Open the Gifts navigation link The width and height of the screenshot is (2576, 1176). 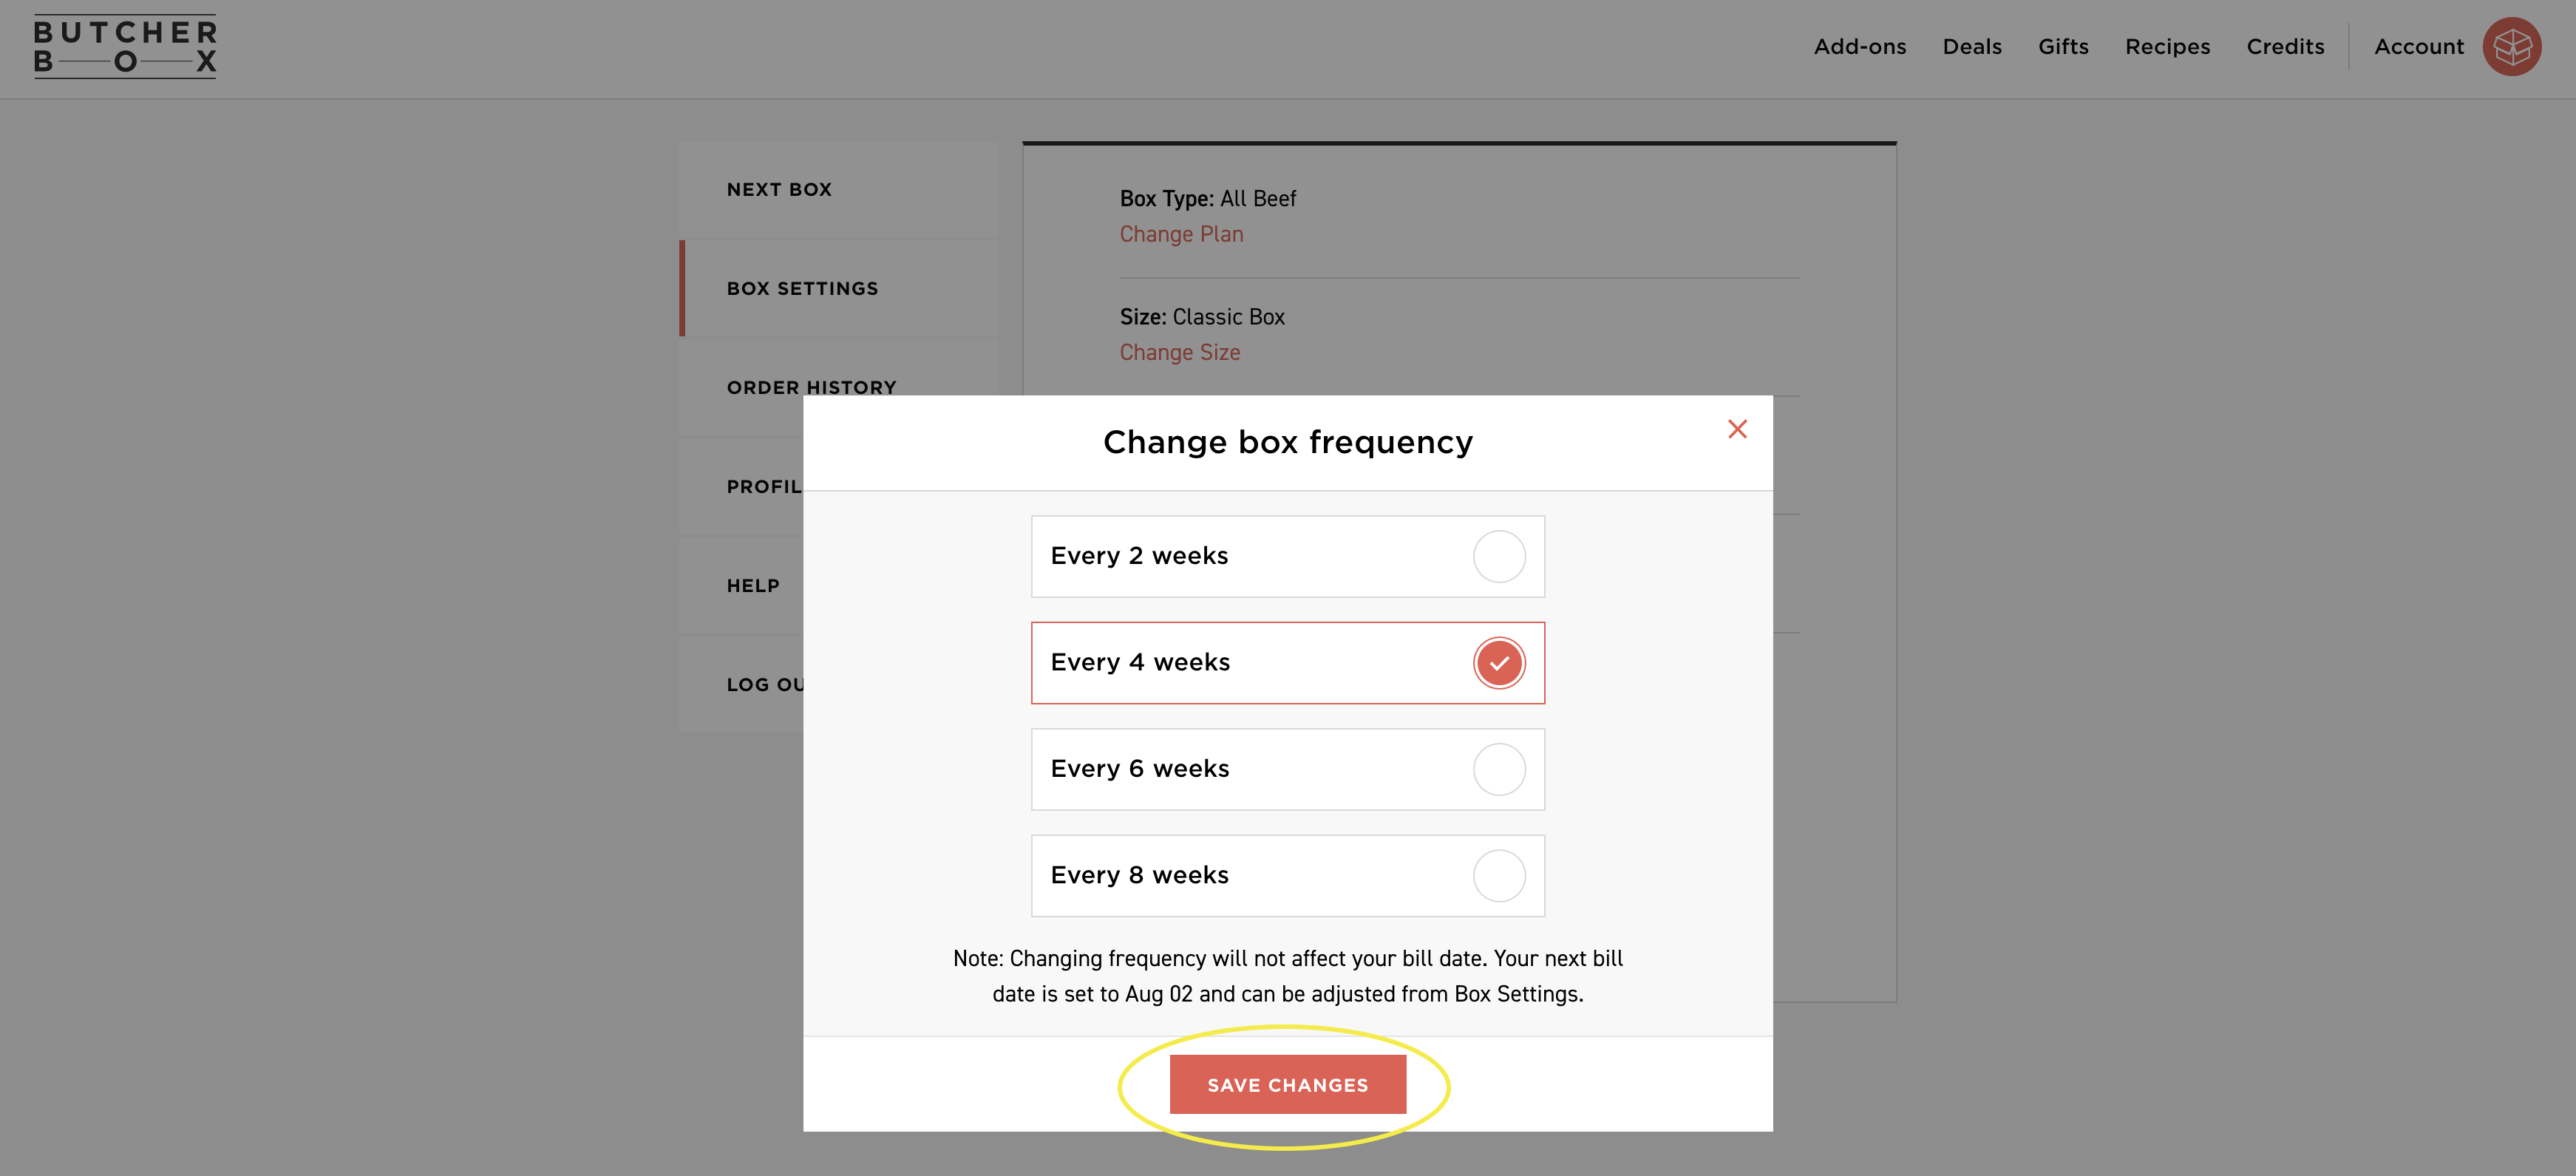click(2063, 47)
